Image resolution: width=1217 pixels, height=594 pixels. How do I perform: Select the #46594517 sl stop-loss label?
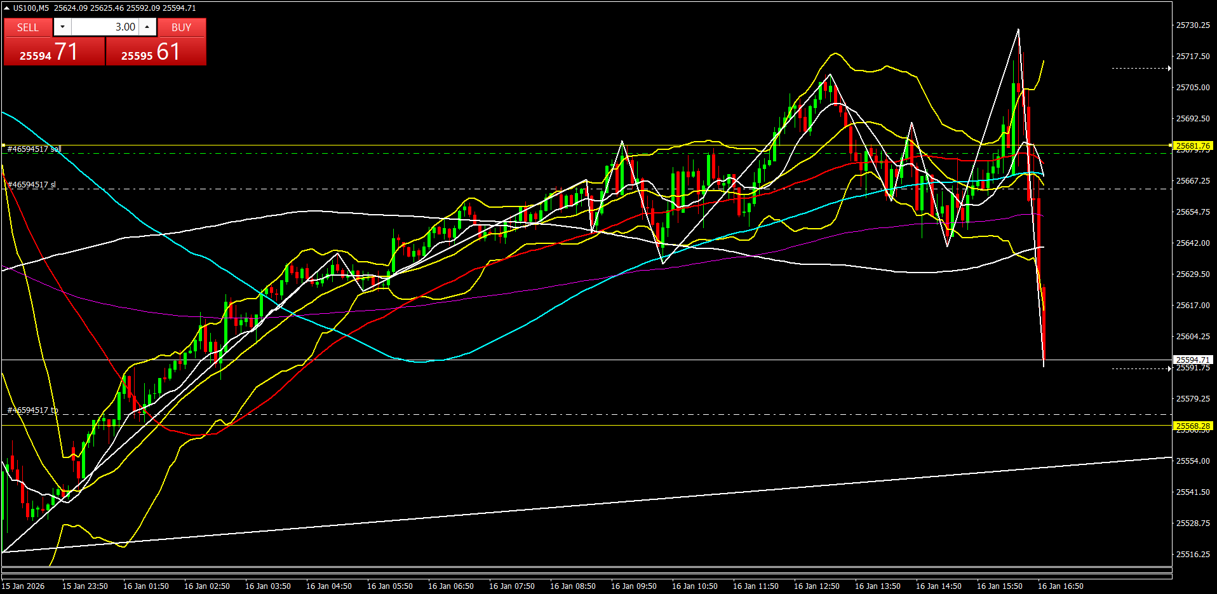(32, 185)
